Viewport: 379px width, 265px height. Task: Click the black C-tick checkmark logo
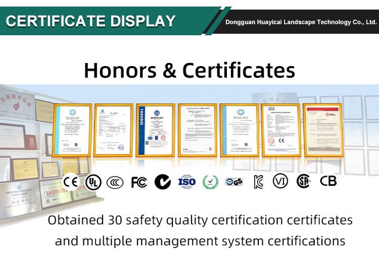pos(162,182)
